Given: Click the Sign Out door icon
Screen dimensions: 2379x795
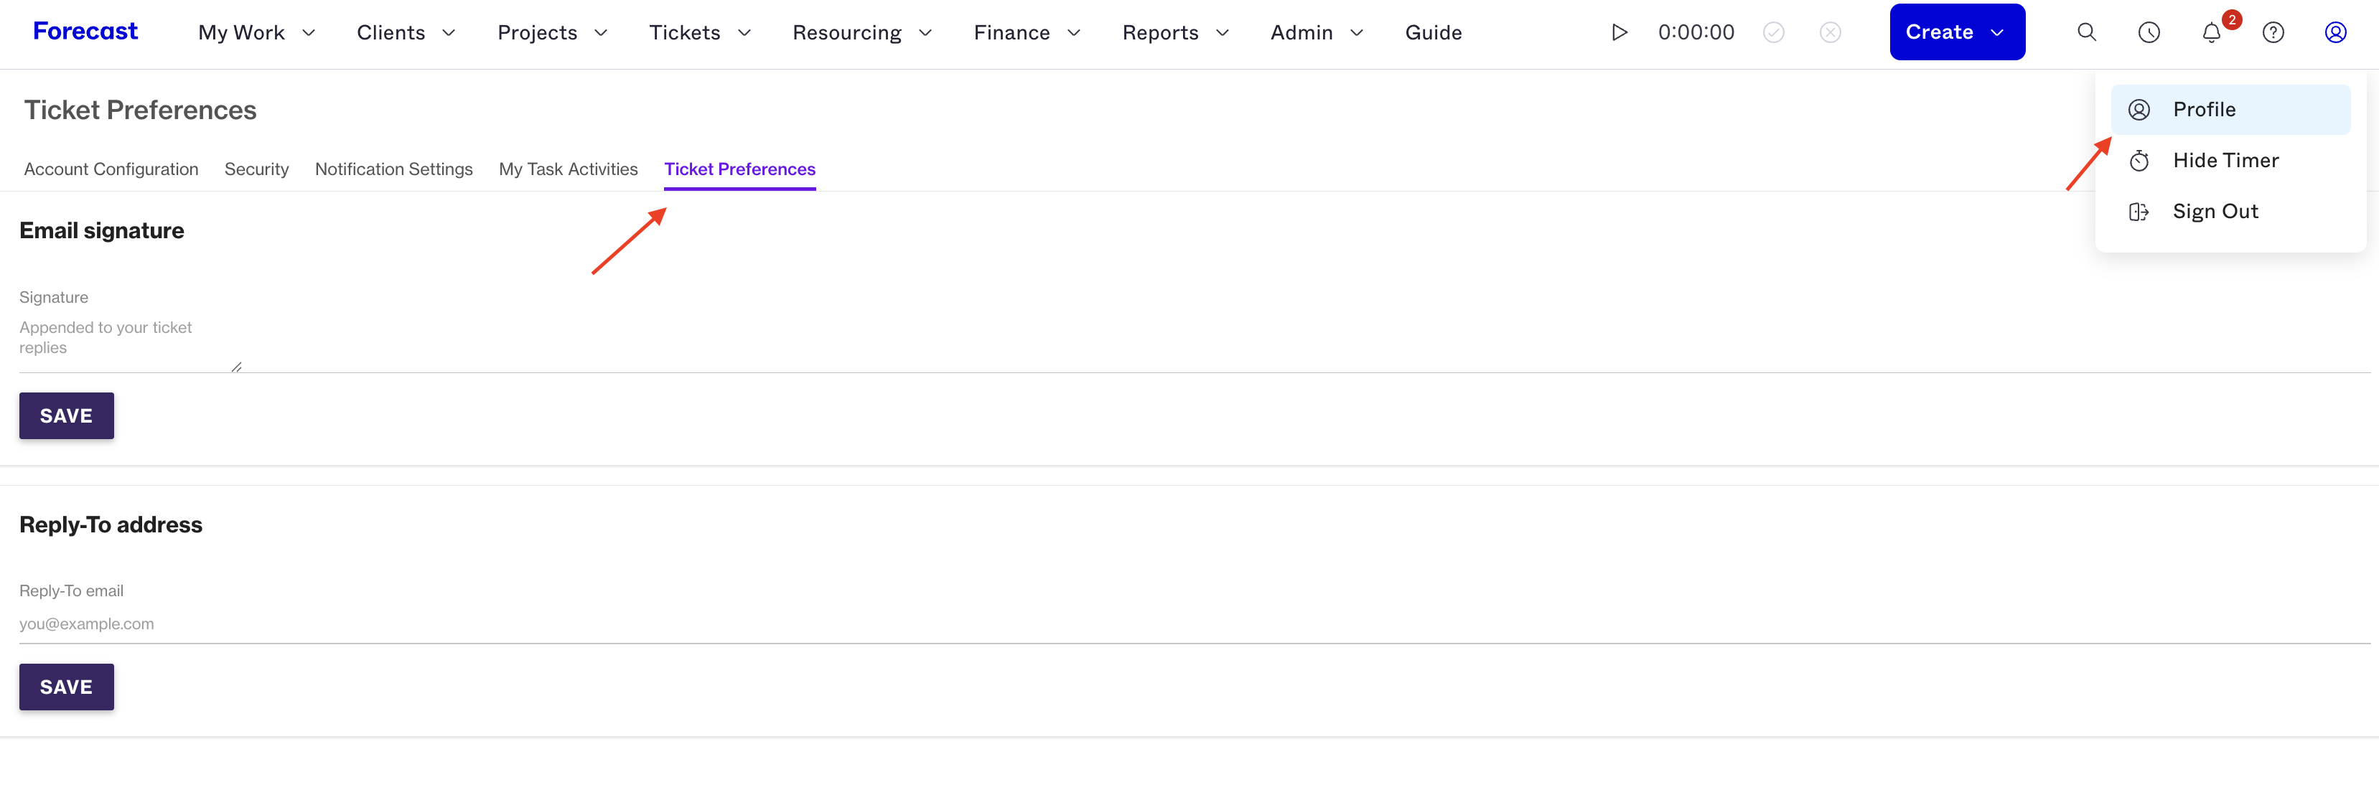Looking at the screenshot, I should pyautogui.click(x=2139, y=212).
